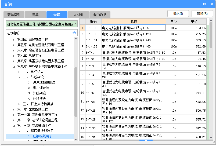The width and height of the screenshot is (216, 146).
Task: Click the 替换(R) button
Action: pos(202,14)
